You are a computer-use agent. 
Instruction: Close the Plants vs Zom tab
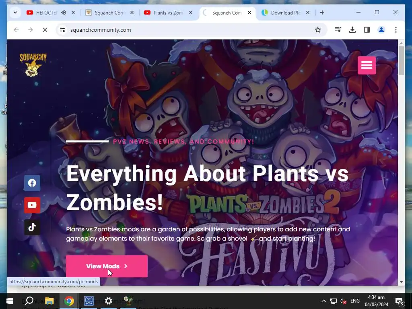point(191,12)
